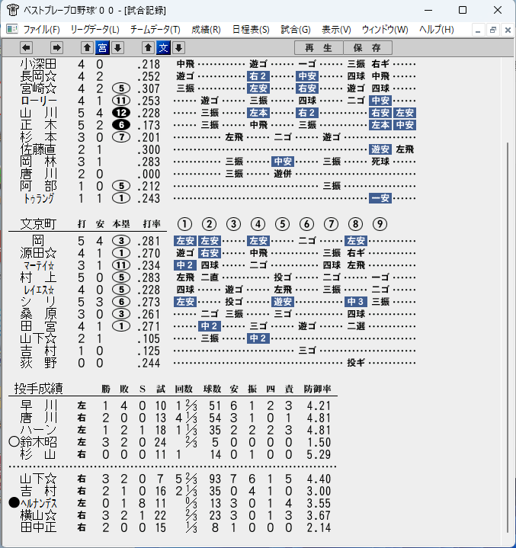
Task: Click the down arrow right of 宮
Action: [118, 47]
